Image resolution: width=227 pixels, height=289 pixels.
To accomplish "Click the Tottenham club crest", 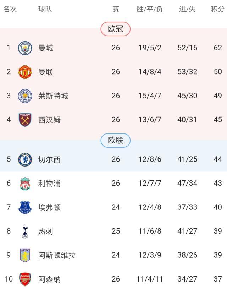I will click(x=25, y=231).
